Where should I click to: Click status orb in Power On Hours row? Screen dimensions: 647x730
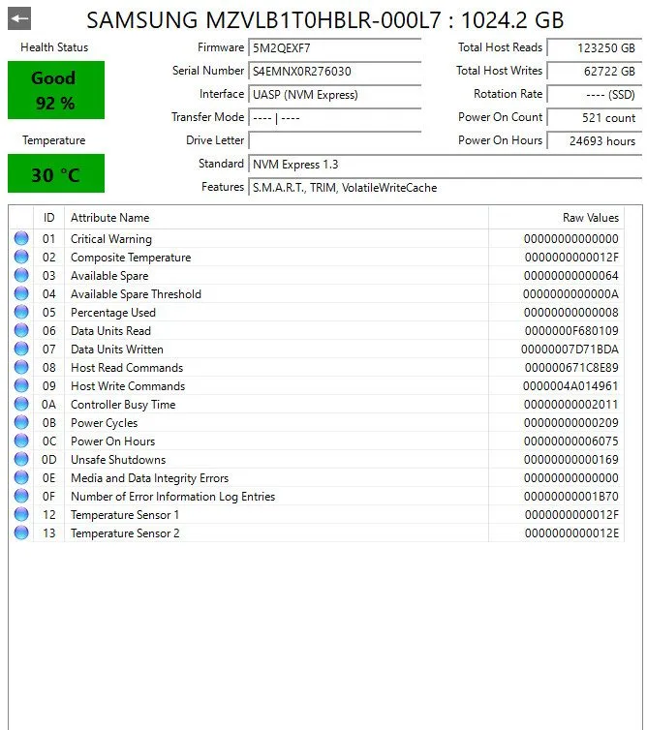pos(21,441)
